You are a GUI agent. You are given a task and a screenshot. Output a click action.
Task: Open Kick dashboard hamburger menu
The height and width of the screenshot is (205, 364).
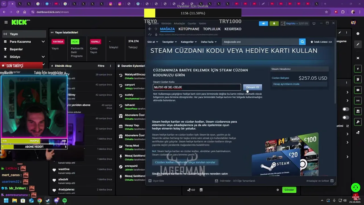(6, 22)
